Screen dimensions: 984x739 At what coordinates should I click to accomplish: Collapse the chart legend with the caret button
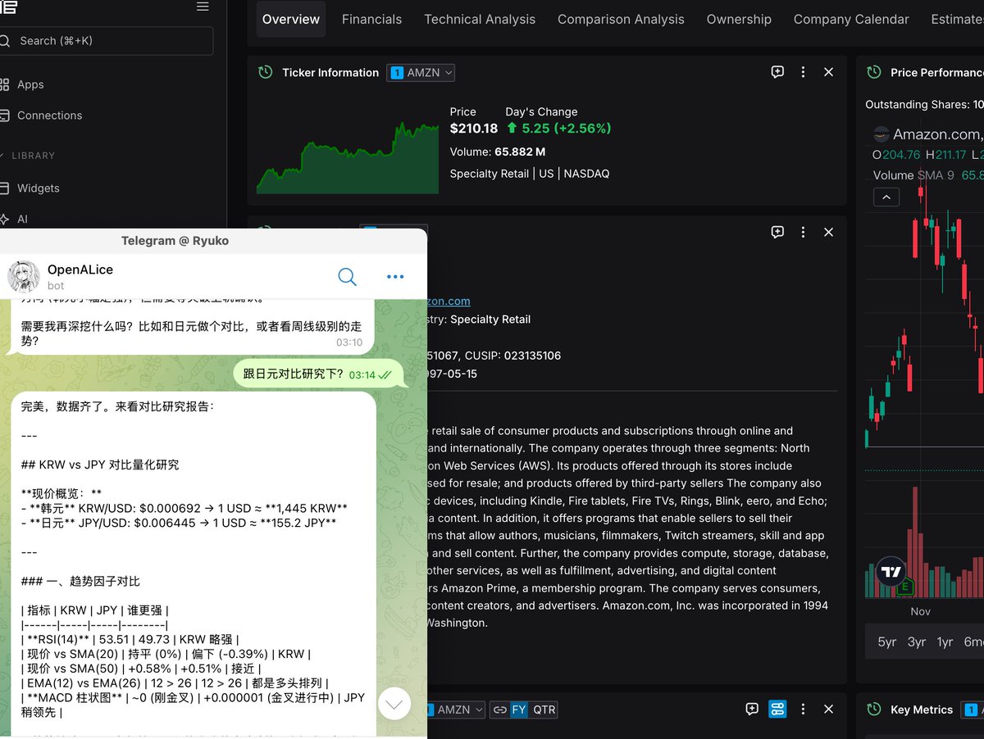pos(886,197)
